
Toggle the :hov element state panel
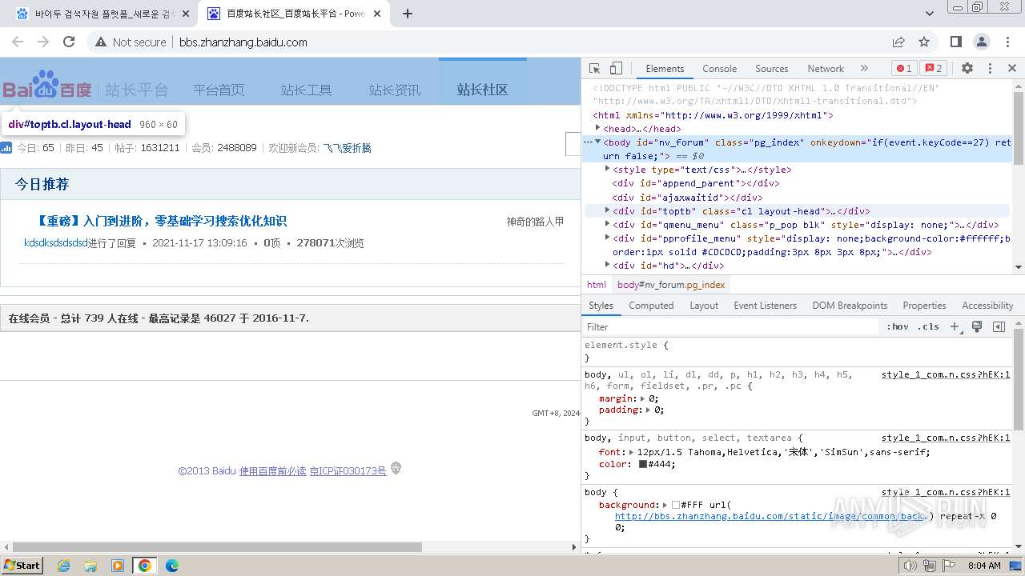[898, 326]
